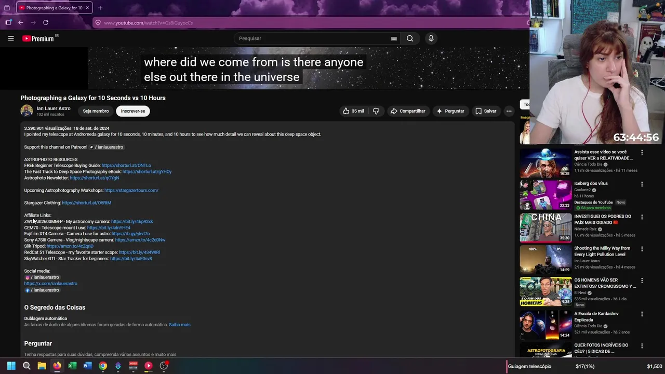Open Windows Start menu
This screenshot has width=665, height=374.
(11, 366)
